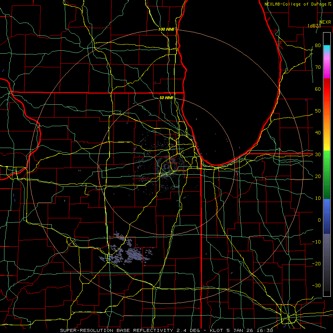
Task: Pick the green segment of the color bar
Action: (327, 175)
